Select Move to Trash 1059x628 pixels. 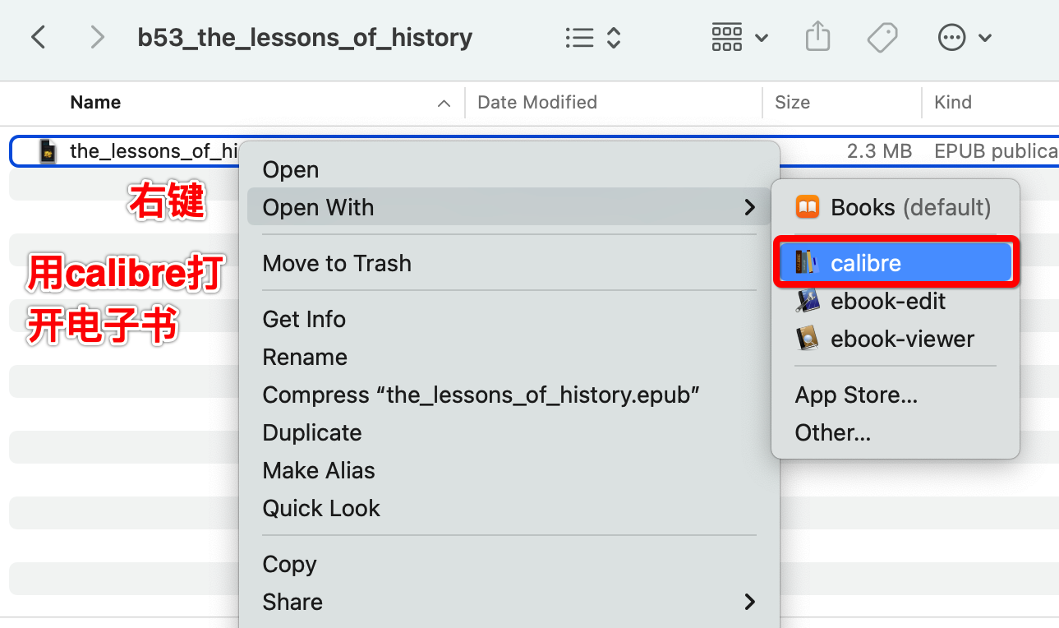coord(337,264)
